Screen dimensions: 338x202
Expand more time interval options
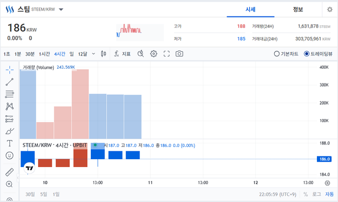click(x=93, y=54)
